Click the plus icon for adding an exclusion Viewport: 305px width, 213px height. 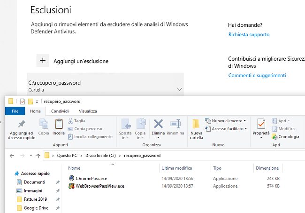pos(43,61)
